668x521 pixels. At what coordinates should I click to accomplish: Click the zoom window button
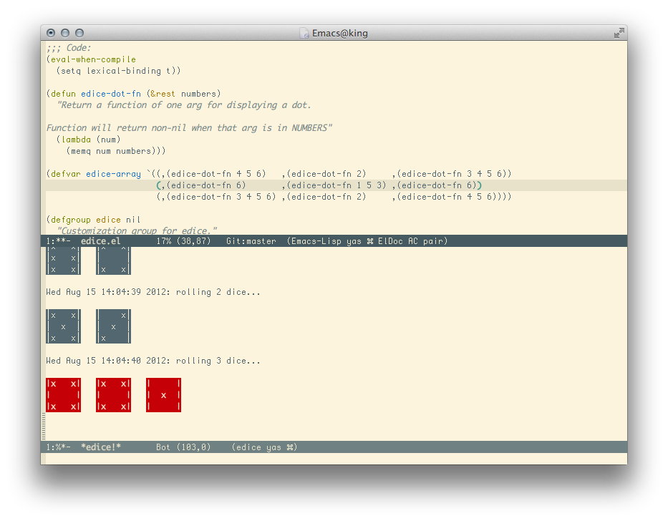click(79, 33)
